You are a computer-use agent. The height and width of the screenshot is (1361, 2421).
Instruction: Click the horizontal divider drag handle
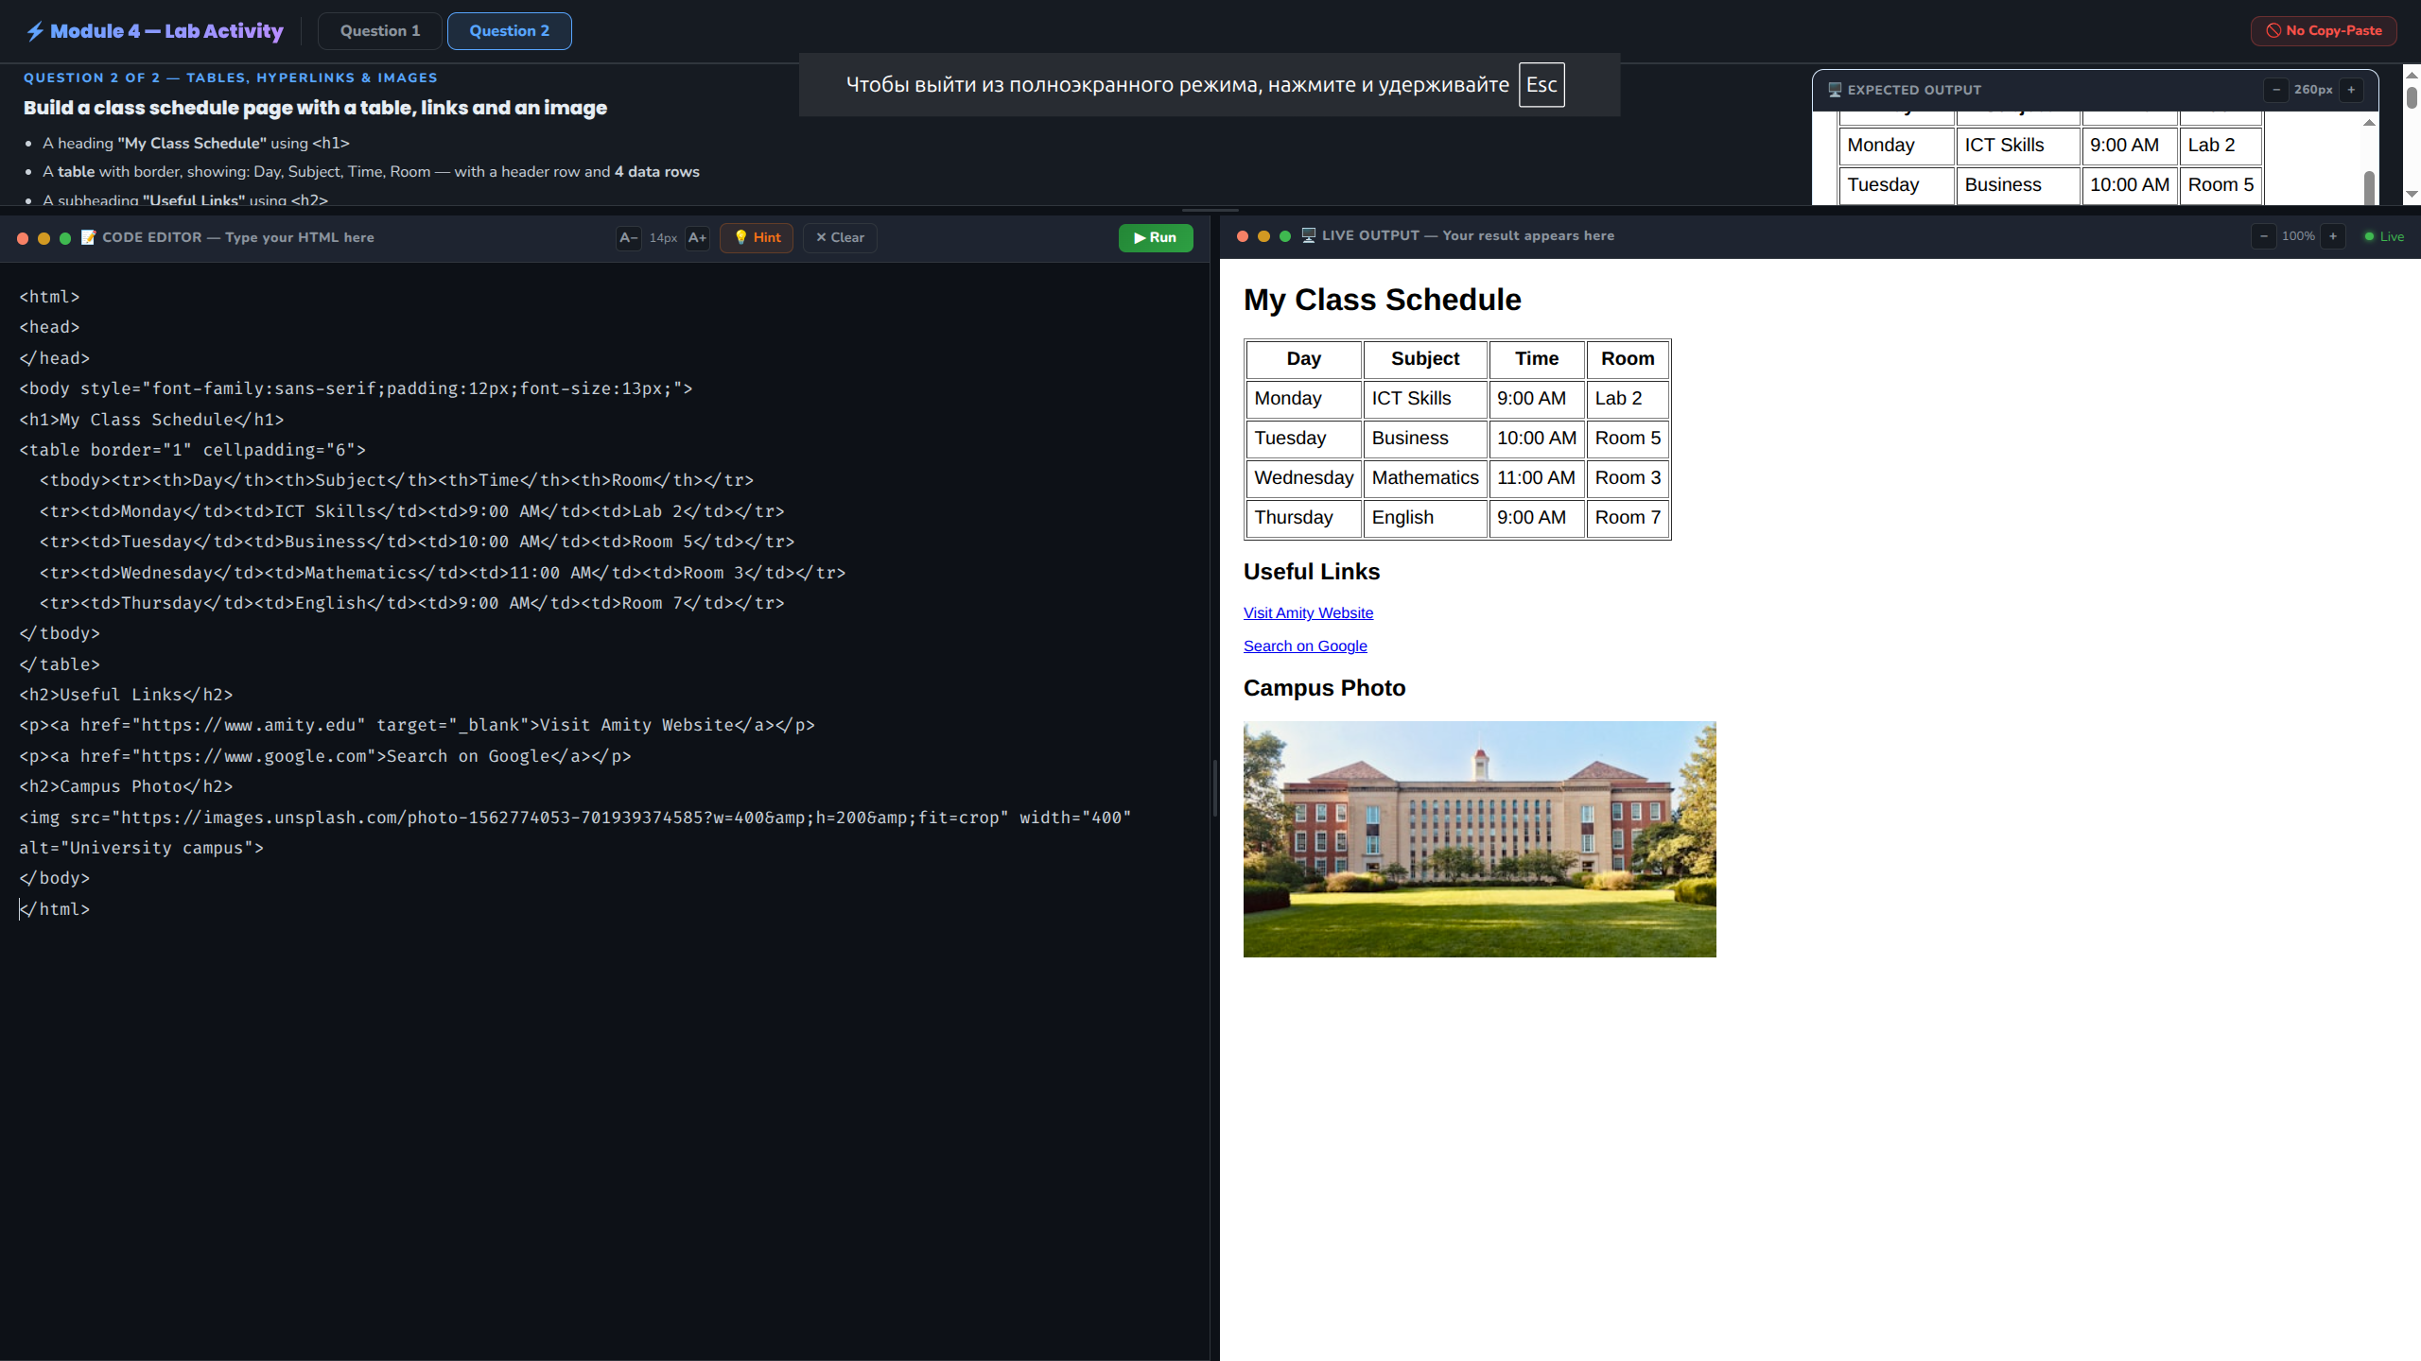[x=1210, y=210]
